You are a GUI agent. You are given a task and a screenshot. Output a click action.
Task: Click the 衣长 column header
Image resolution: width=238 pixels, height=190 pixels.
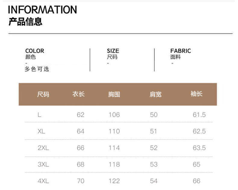click(78, 94)
